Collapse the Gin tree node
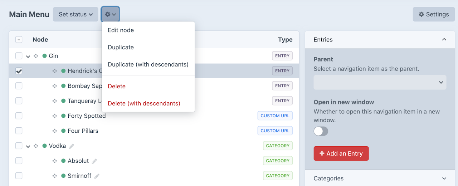 pos(28,56)
